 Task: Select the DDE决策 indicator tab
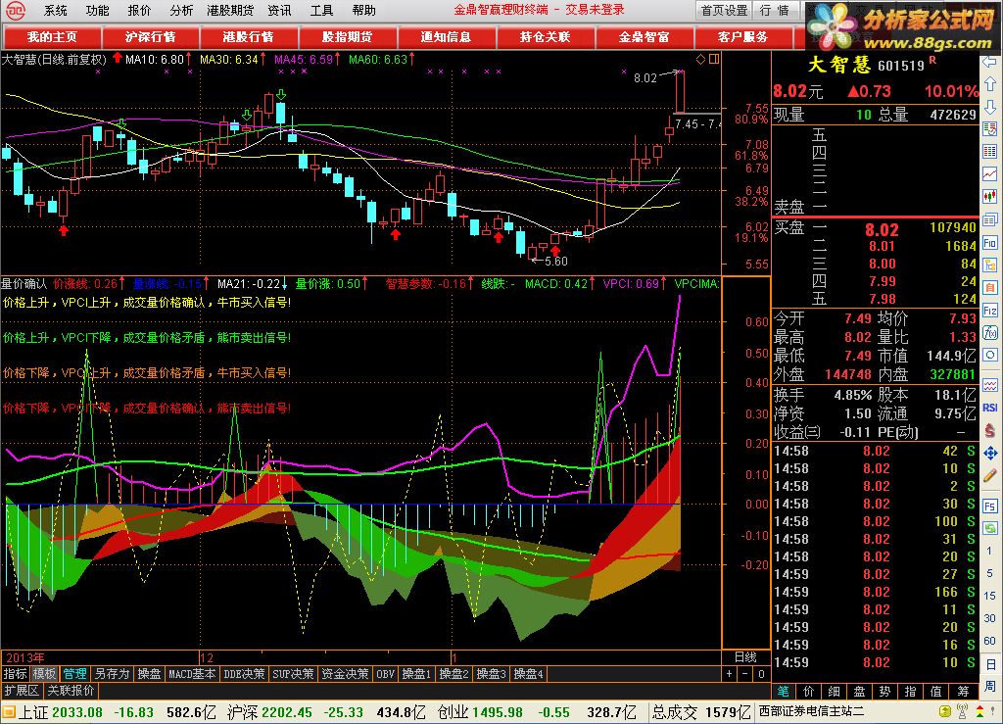(x=244, y=674)
